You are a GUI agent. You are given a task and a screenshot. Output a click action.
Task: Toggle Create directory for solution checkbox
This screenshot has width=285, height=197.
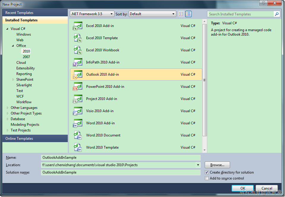(207, 172)
